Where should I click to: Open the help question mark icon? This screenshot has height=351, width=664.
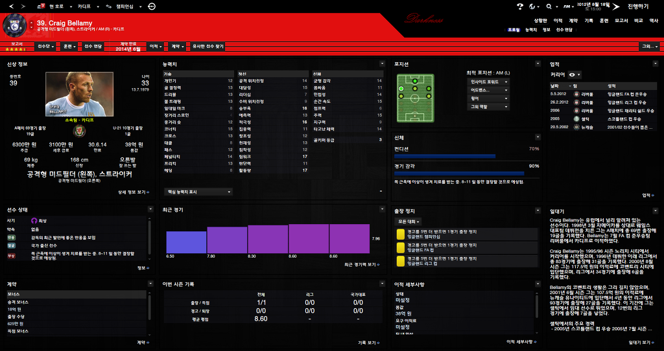click(520, 6)
